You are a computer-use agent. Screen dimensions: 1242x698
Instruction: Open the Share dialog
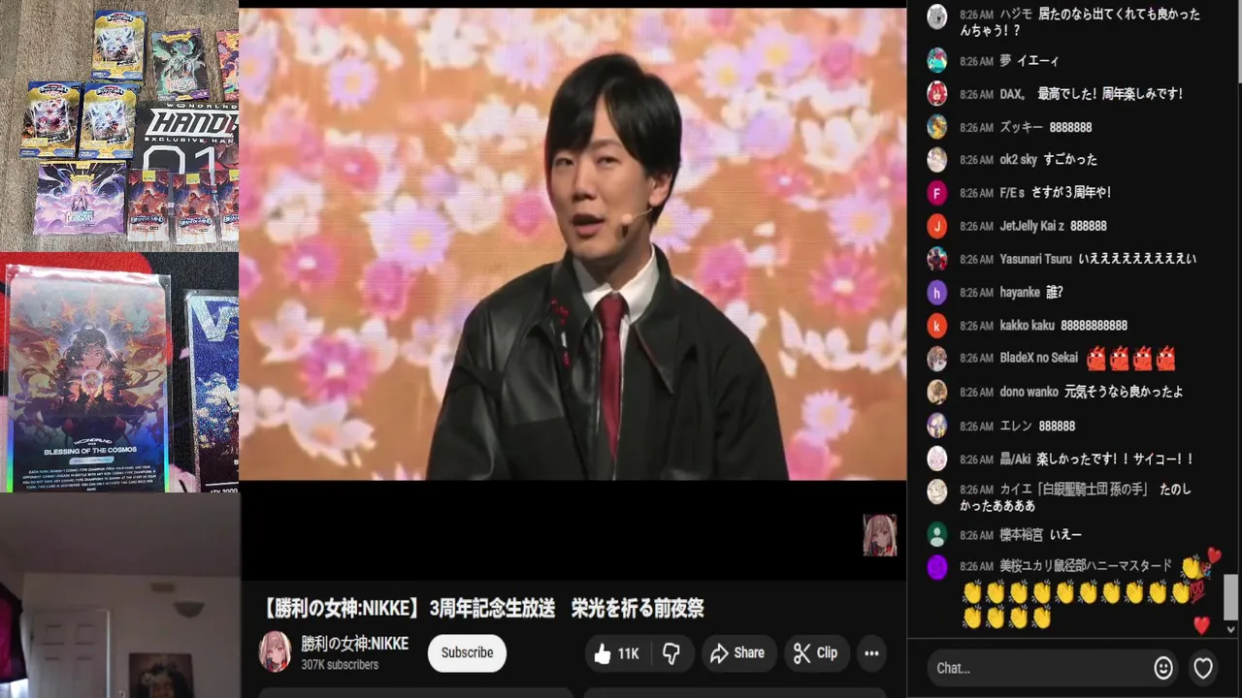[x=737, y=653]
